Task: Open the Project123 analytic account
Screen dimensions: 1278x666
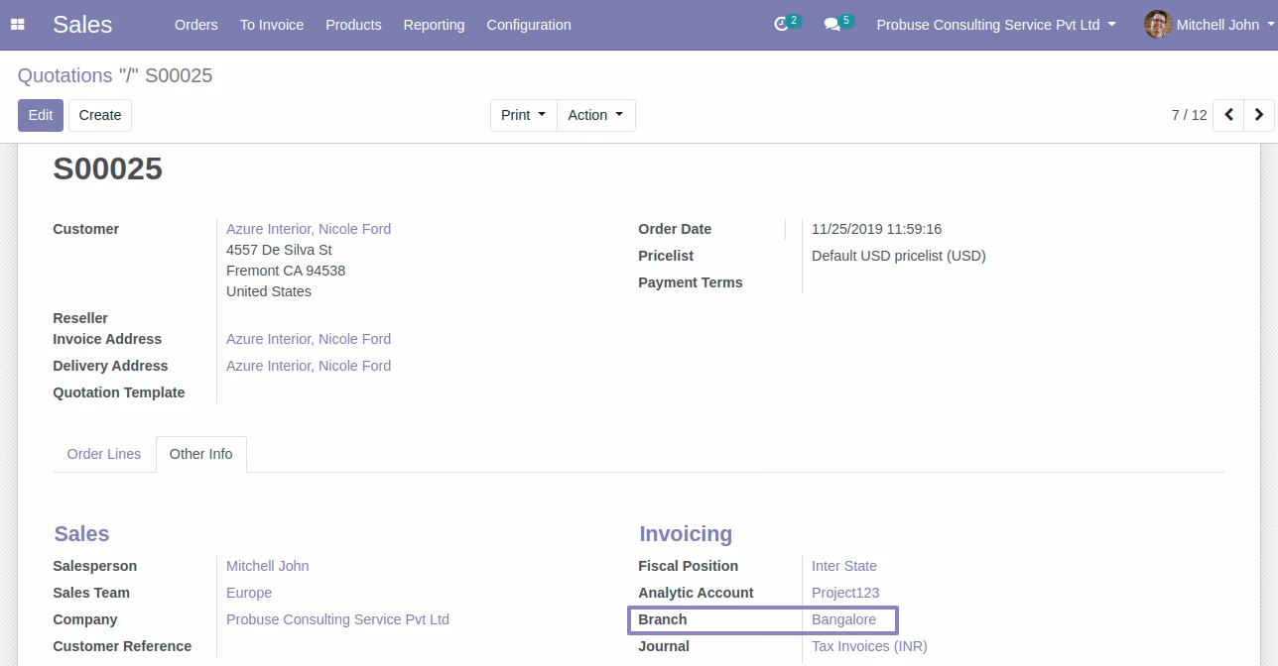Action: pyautogui.click(x=845, y=593)
